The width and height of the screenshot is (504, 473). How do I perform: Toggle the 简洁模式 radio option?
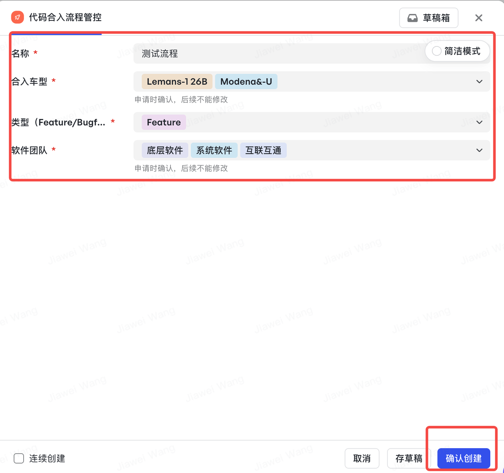[x=437, y=51]
